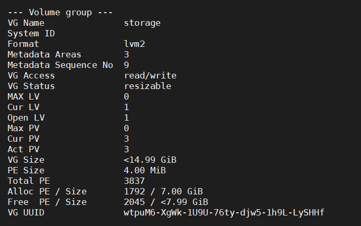Image resolution: width=361 pixels, height=226 pixels.
Task: Click the Metadata Sequence No value 9
Action: click(x=126, y=65)
